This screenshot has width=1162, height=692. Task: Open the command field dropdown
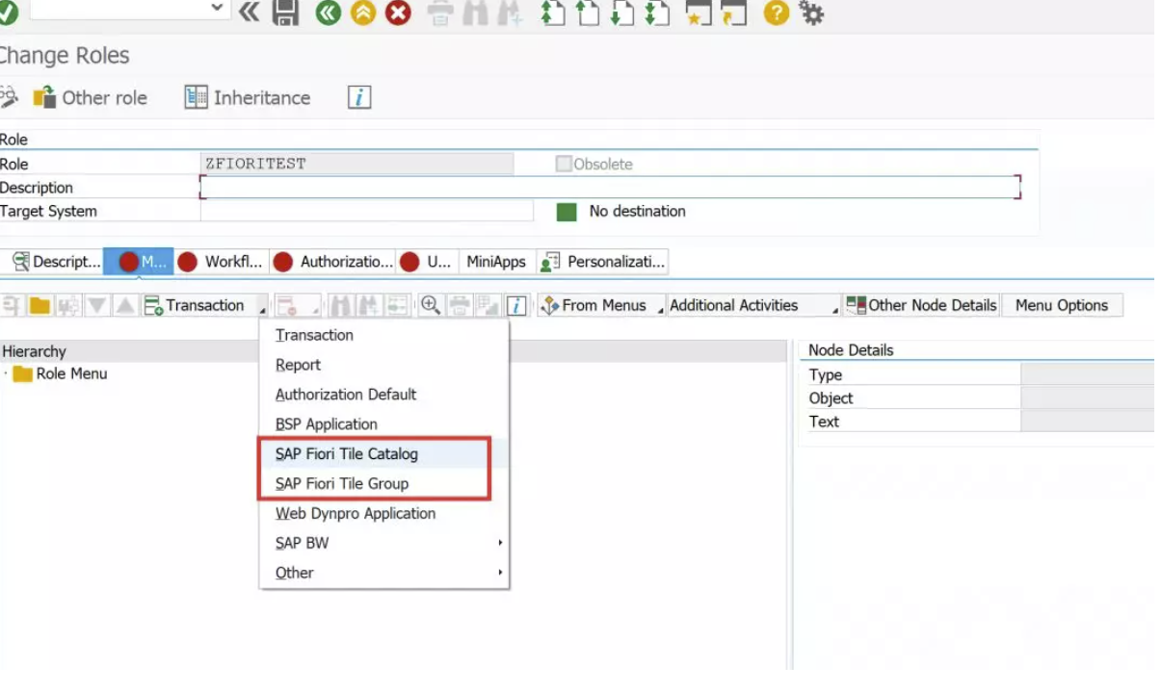point(219,9)
